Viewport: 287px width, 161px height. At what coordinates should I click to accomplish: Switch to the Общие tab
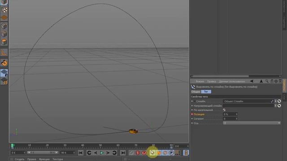[196, 92]
